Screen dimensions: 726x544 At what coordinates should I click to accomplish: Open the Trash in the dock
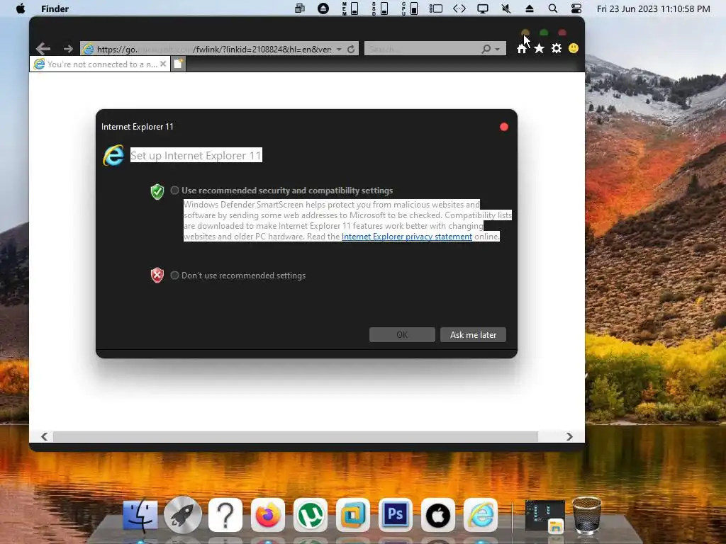[586, 515]
